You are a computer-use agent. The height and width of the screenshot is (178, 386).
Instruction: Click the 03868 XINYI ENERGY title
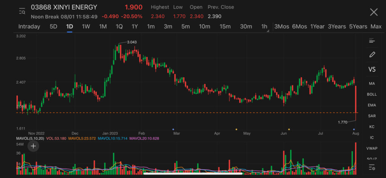pyautogui.click(x=64, y=7)
